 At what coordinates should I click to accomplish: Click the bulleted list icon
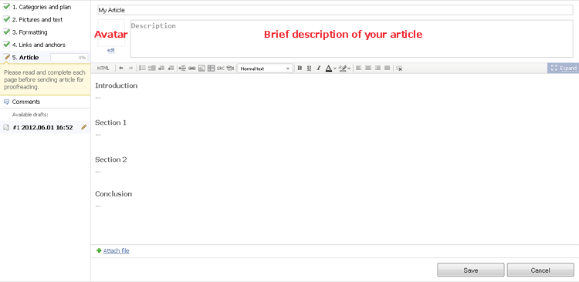point(142,69)
